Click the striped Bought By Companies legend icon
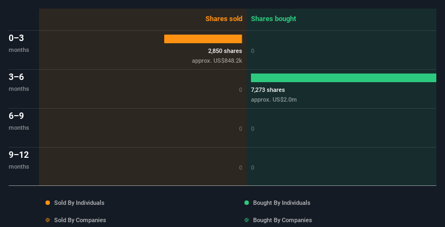445x227 pixels. [247, 220]
